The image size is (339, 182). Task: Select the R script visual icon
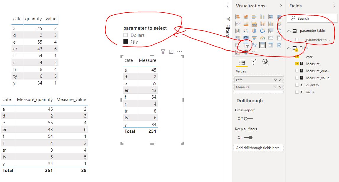click(x=279, y=45)
